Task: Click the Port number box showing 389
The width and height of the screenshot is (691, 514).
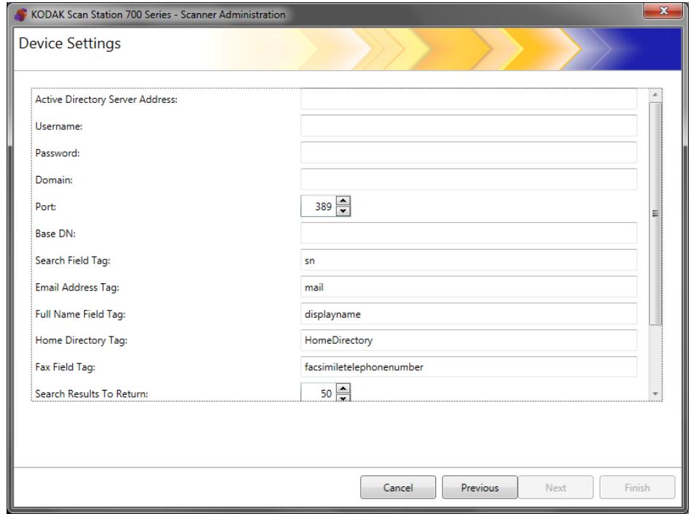Action: (x=318, y=206)
